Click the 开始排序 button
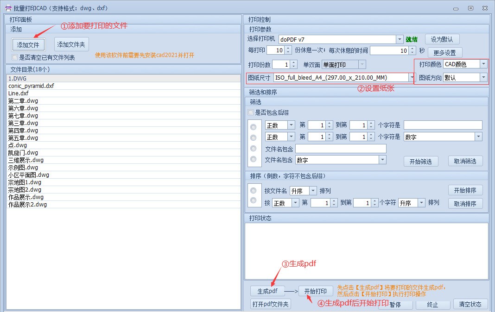The image size is (495, 312). [465, 190]
